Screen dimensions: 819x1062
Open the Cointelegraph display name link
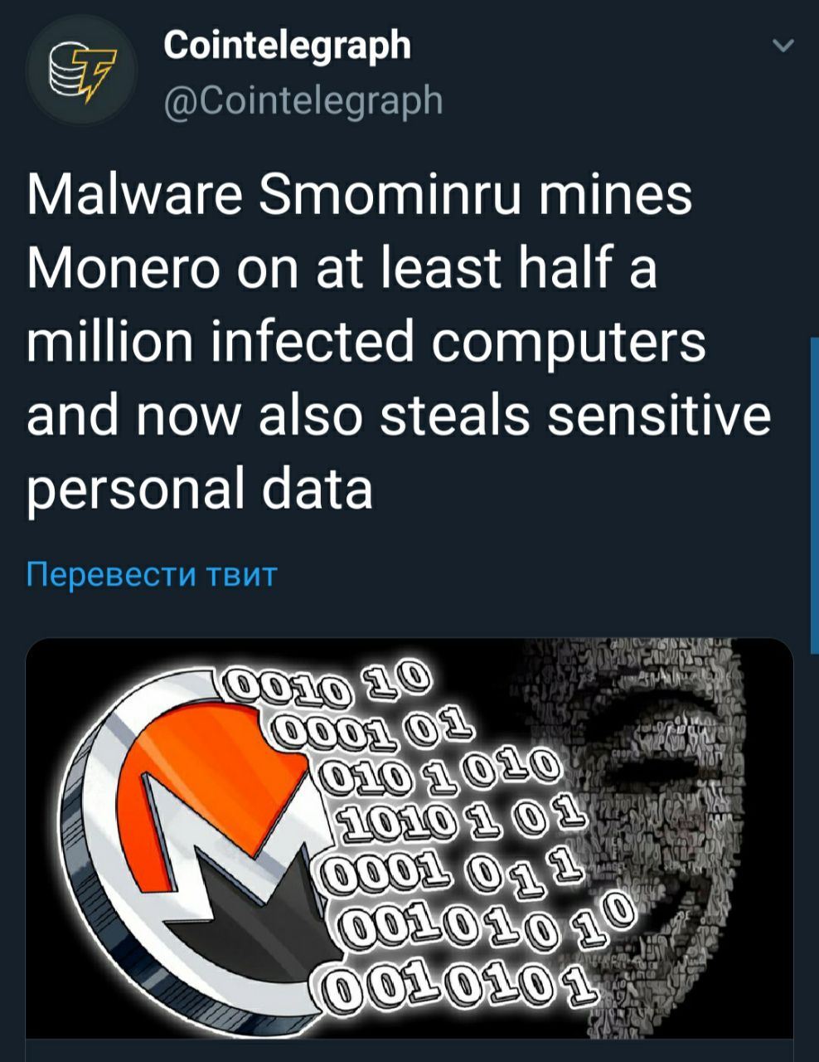(287, 45)
